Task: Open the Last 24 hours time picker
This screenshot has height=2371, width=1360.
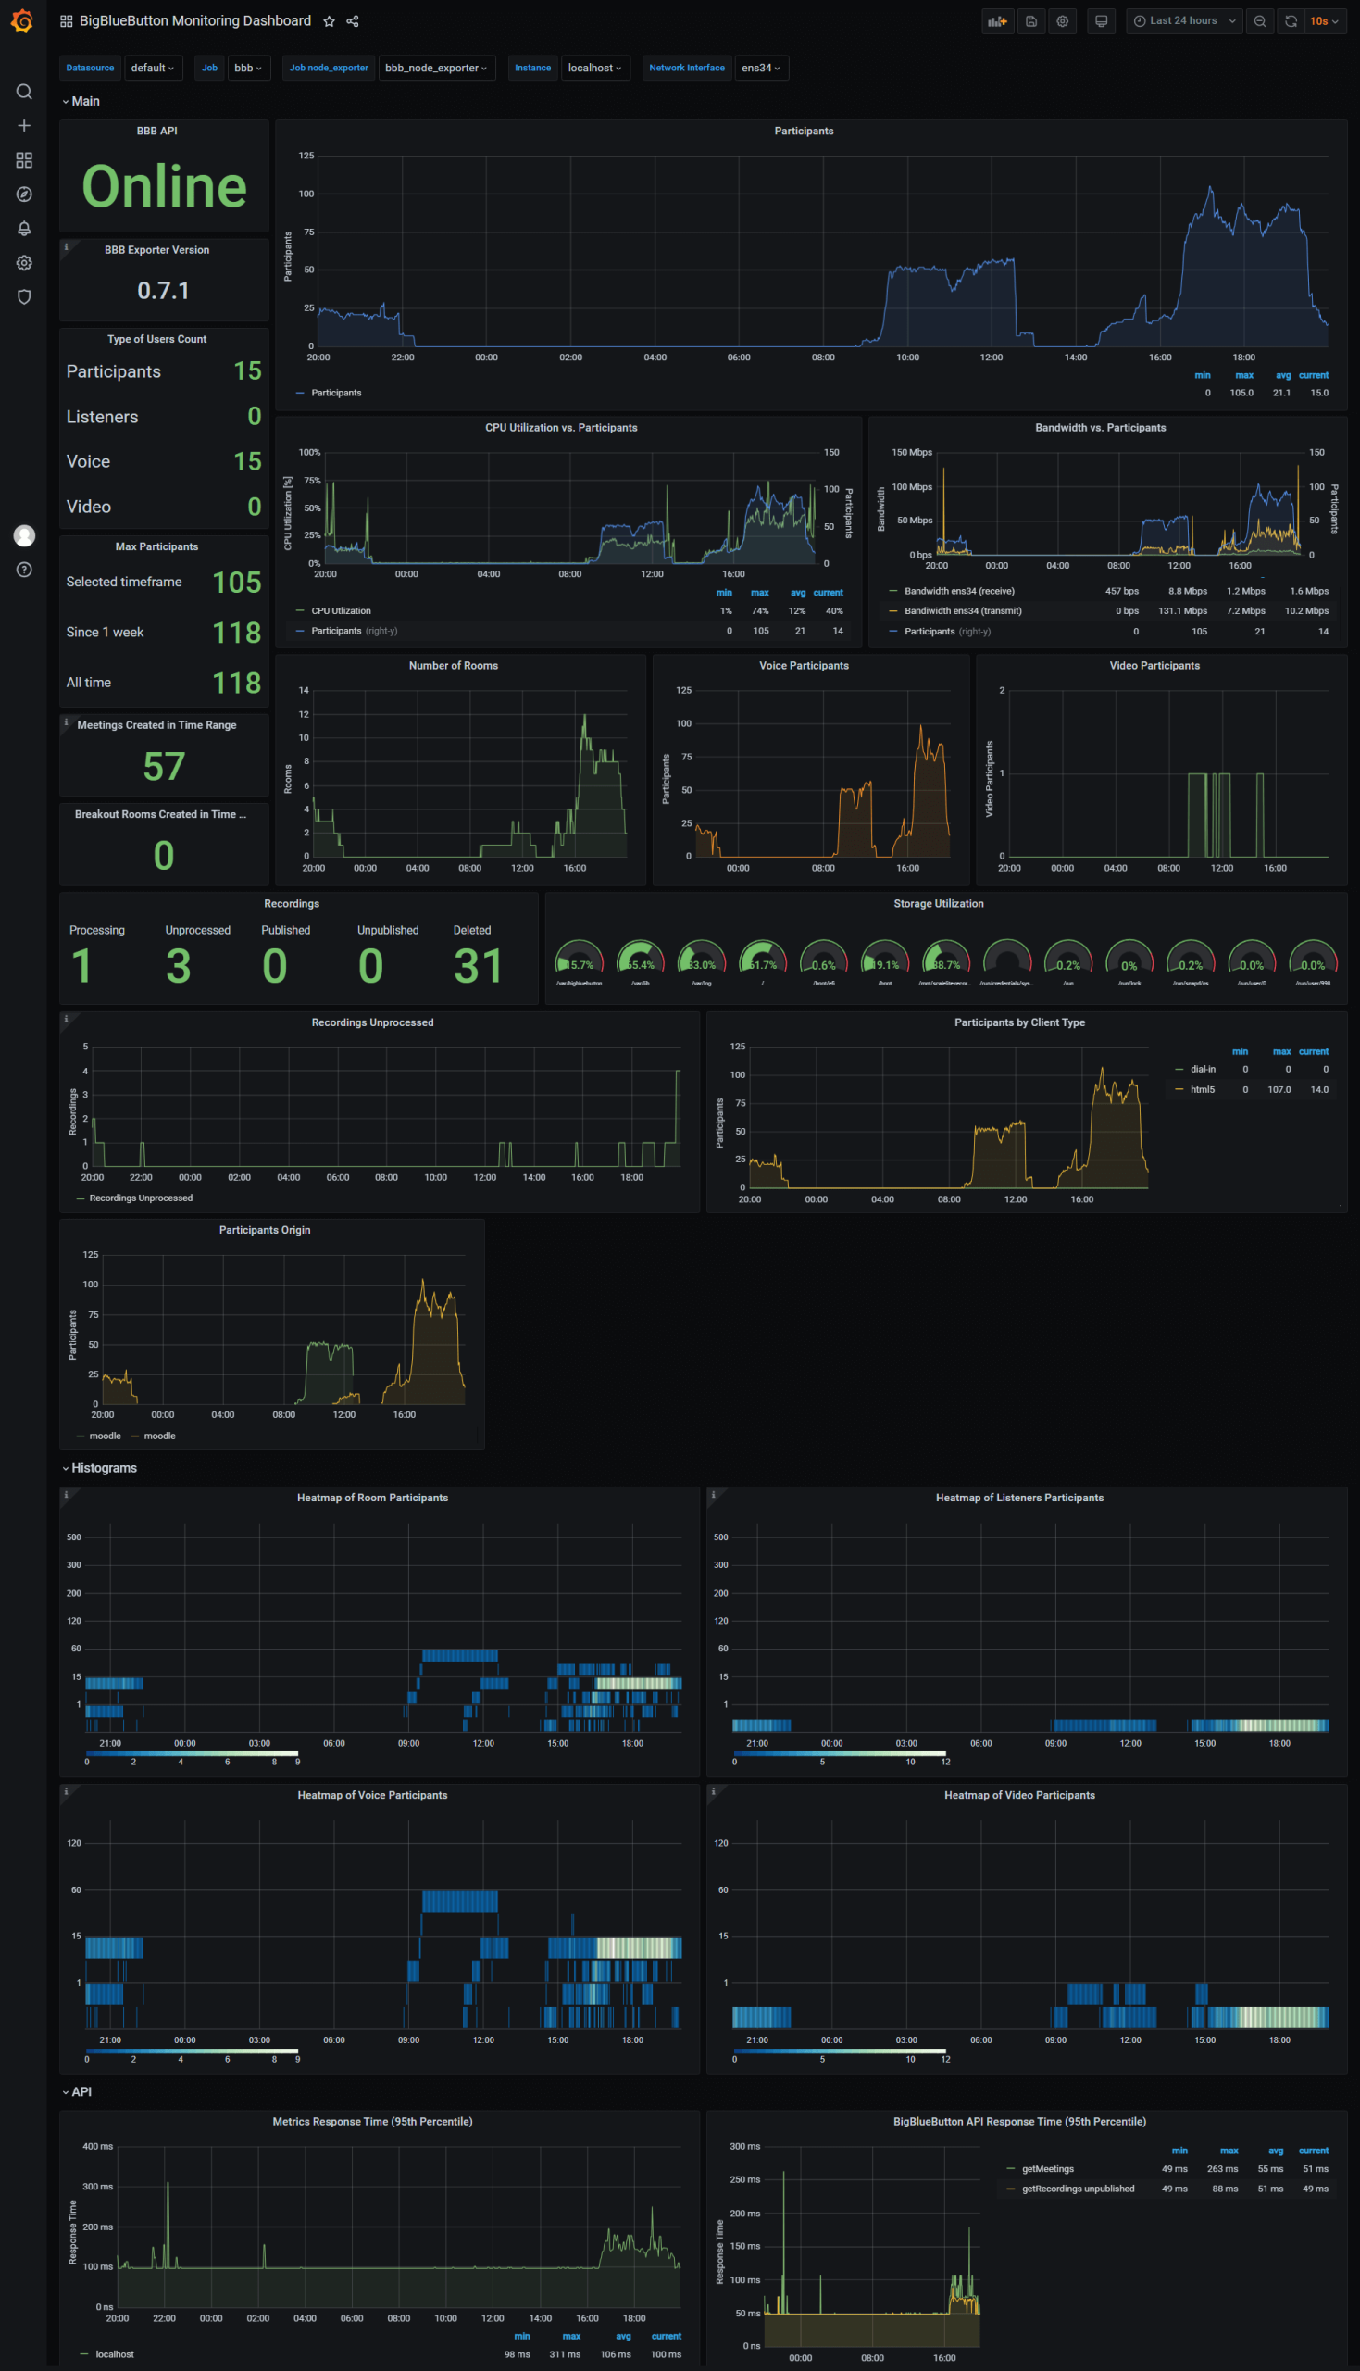Action: (1183, 21)
